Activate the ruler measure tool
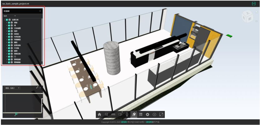This screenshot has height=125, width=260. tap(113, 114)
